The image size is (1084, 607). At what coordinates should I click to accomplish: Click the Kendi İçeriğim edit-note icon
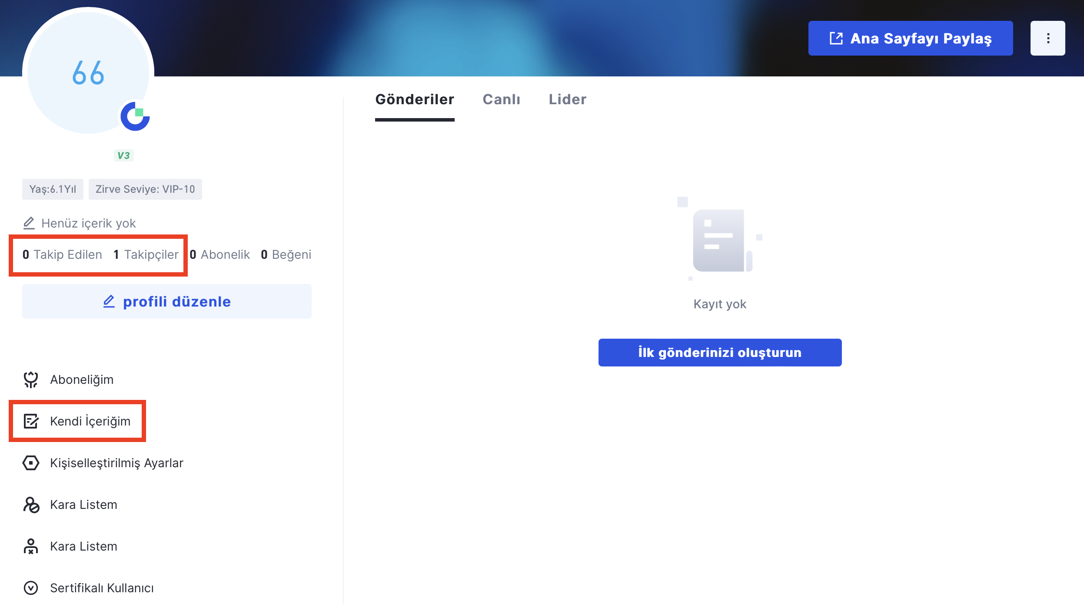click(x=31, y=421)
